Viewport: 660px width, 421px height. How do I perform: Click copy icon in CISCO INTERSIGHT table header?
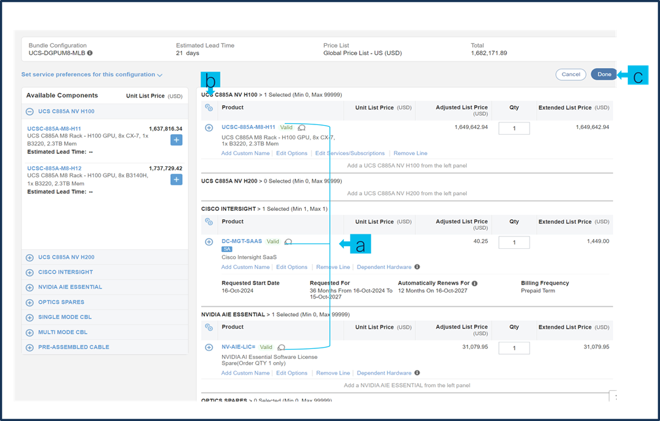(x=209, y=221)
